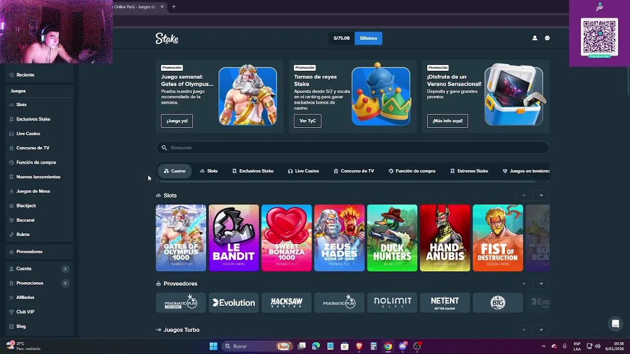The image size is (630, 354).
Task: Select the Función de compra tab
Action: [x=412, y=171]
